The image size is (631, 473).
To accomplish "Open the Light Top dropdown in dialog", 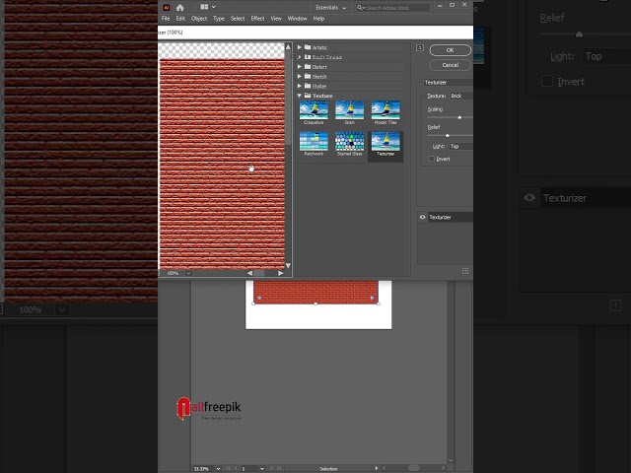I will (x=460, y=146).
